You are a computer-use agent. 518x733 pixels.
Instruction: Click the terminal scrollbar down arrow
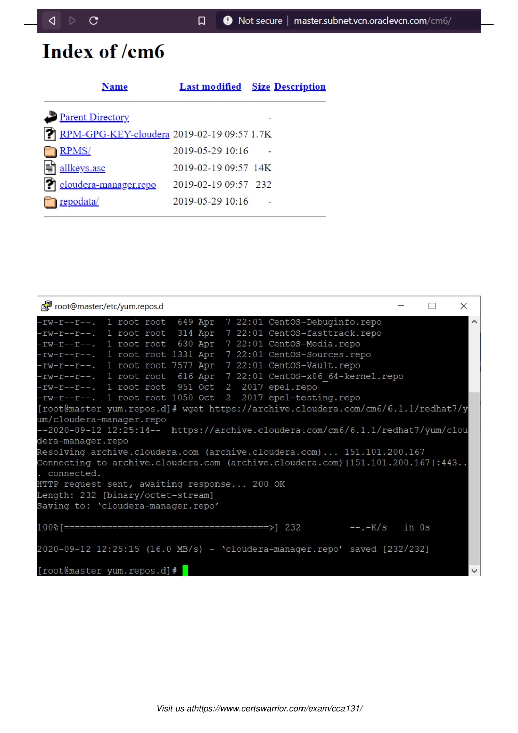474,571
